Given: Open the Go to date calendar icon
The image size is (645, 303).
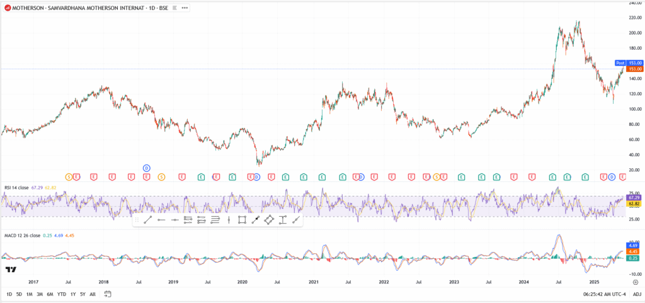Looking at the screenshot, I should coord(108,294).
